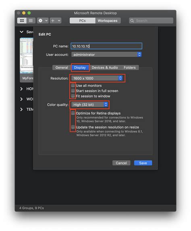Click the 'Edit PC' heading text

coord(45,34)
